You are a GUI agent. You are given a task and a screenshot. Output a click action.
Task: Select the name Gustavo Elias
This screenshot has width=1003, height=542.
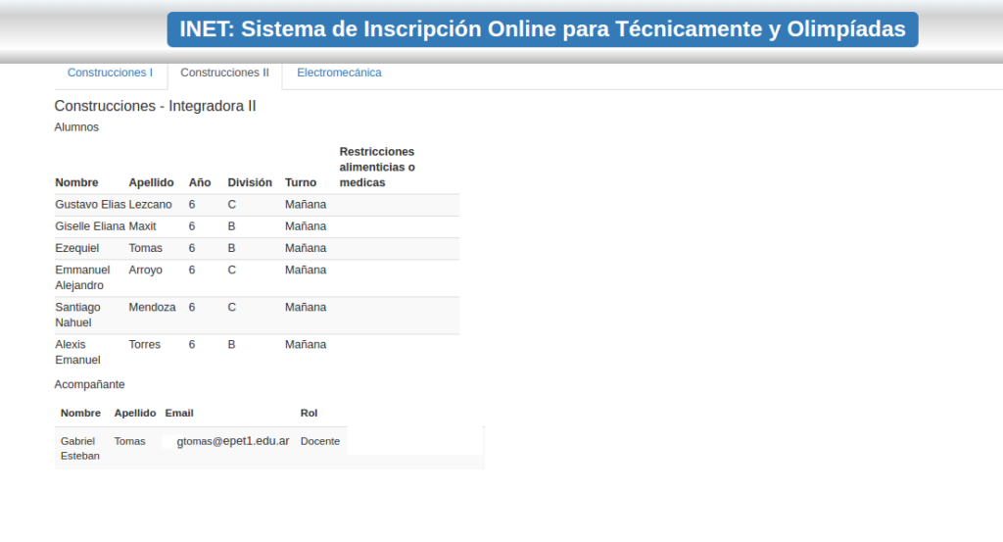coord(90,205)
